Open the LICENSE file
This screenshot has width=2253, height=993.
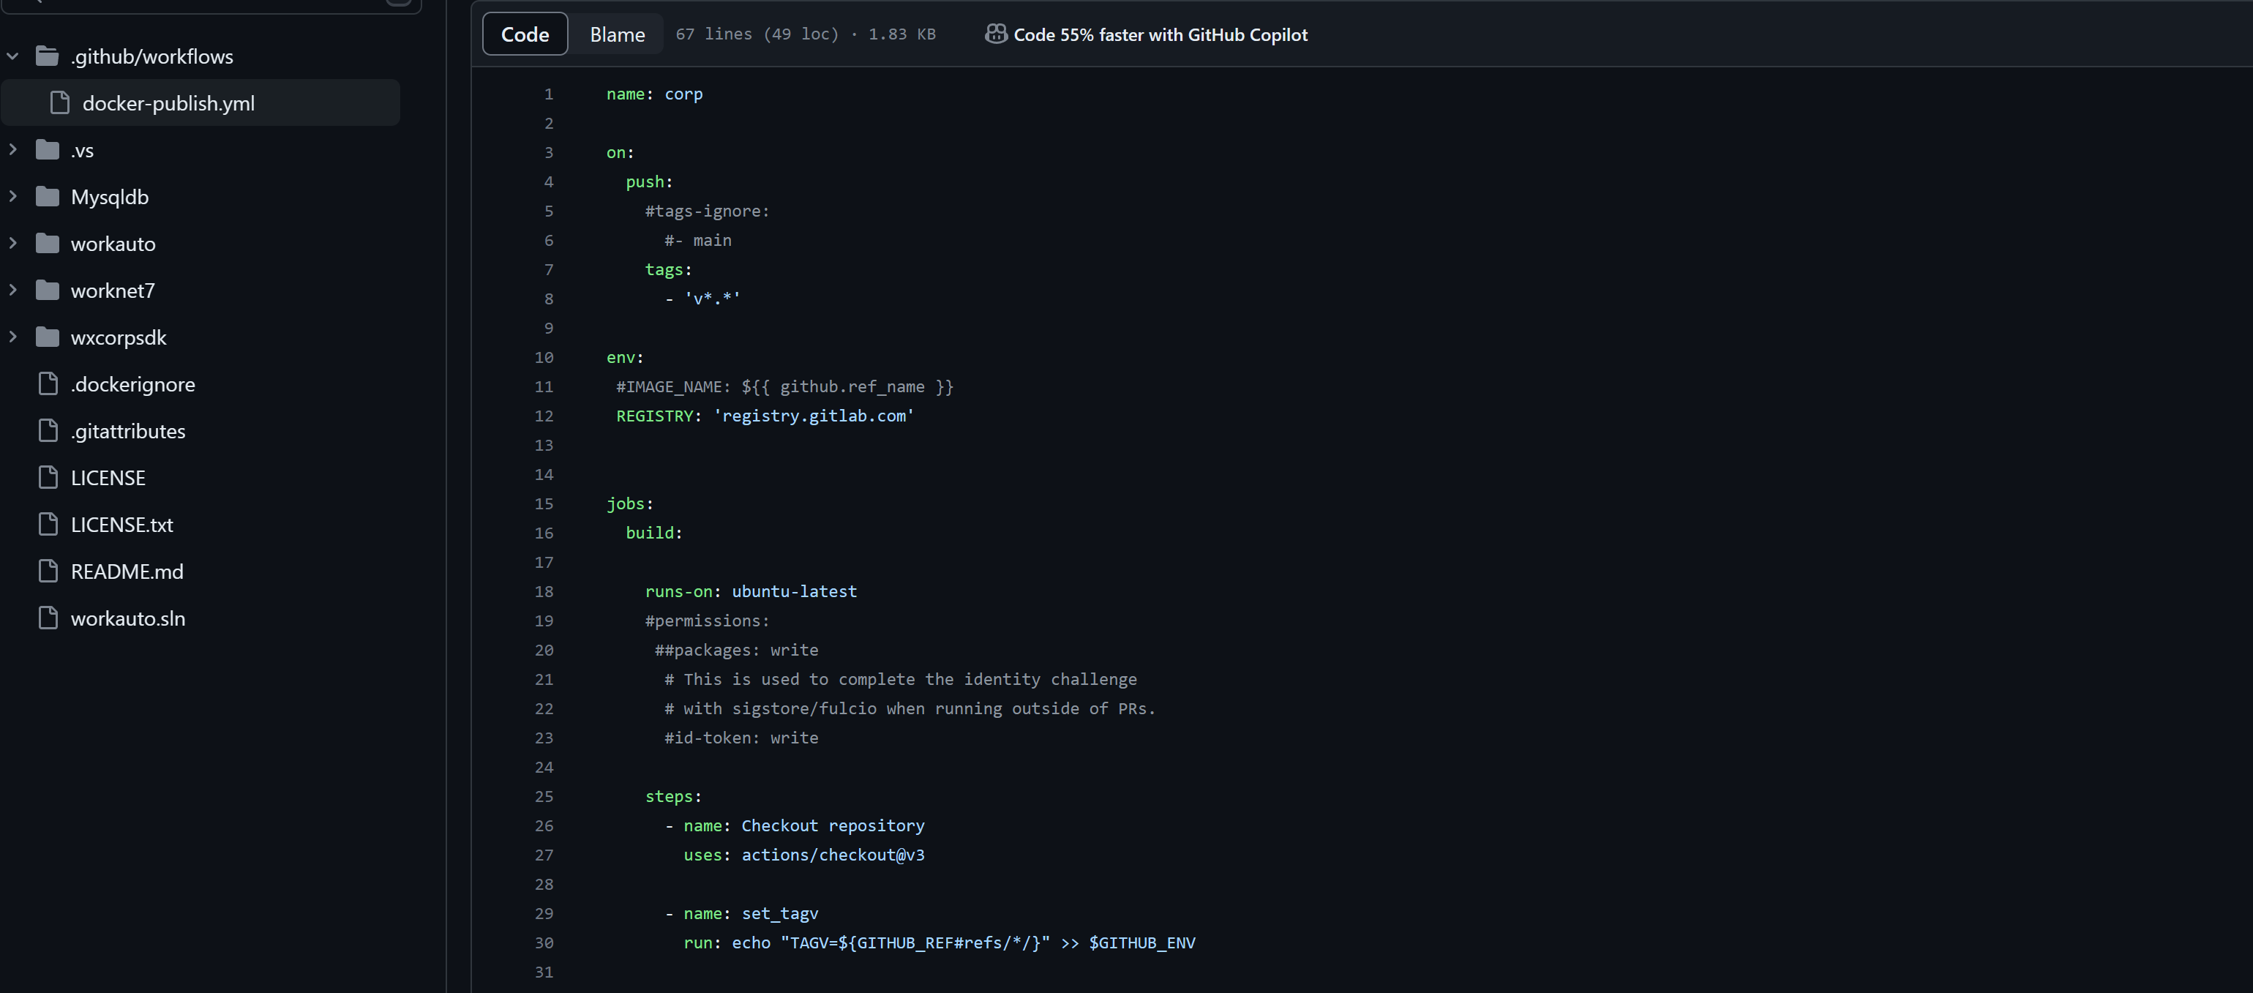click(x=108, y=478)
